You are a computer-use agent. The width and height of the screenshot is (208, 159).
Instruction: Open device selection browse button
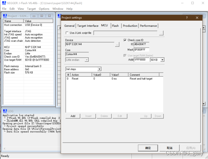tap(117, 44)
